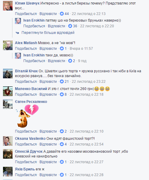Click the like icon with 36 reactions

(x=70, y=26)
